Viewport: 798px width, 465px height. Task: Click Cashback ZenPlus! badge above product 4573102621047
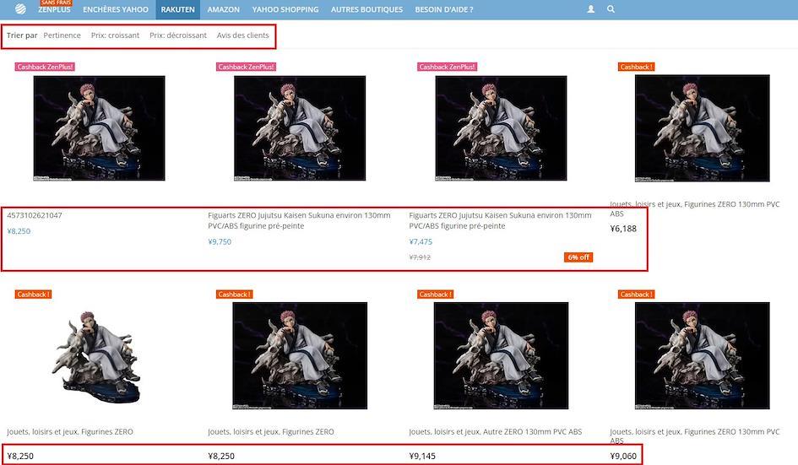coord(45,67)
